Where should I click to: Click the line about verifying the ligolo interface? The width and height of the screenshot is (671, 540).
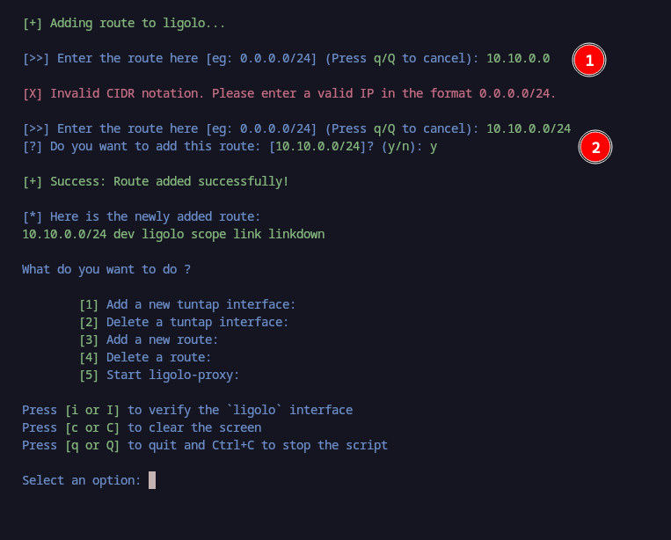pos(187,410)
